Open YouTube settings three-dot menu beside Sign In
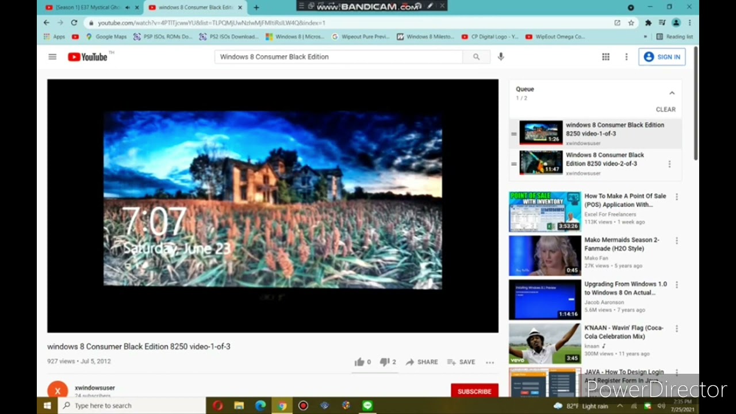 click(x=626, y=57)
